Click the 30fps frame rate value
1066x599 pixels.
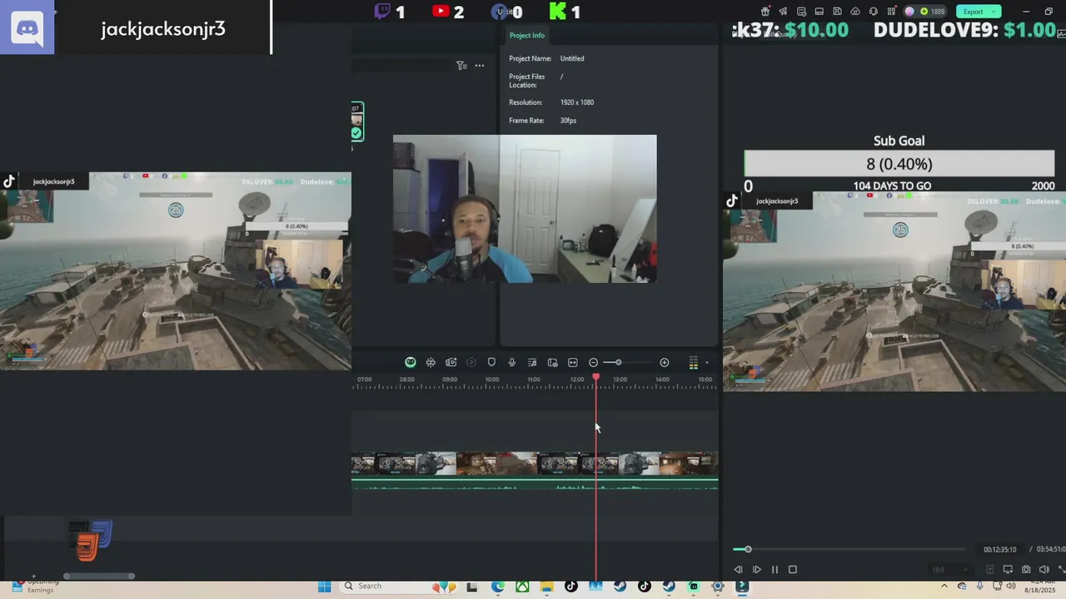click(x=568, y=121)
